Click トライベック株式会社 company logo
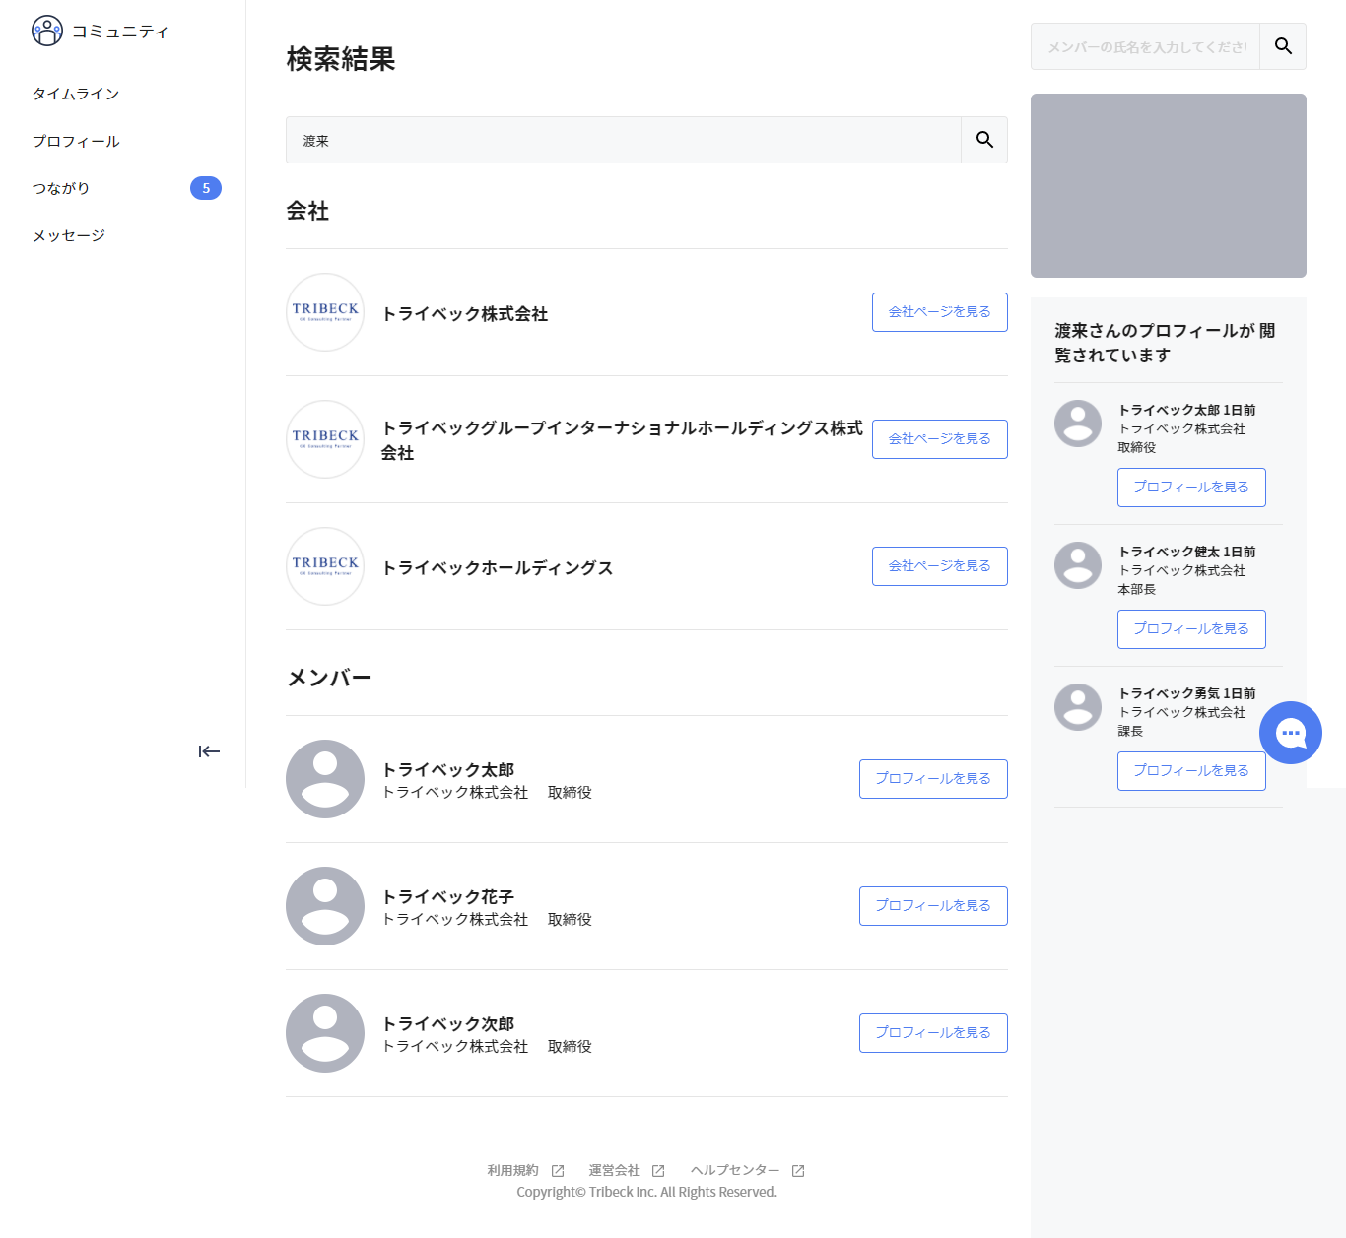 tap(325, 312)
